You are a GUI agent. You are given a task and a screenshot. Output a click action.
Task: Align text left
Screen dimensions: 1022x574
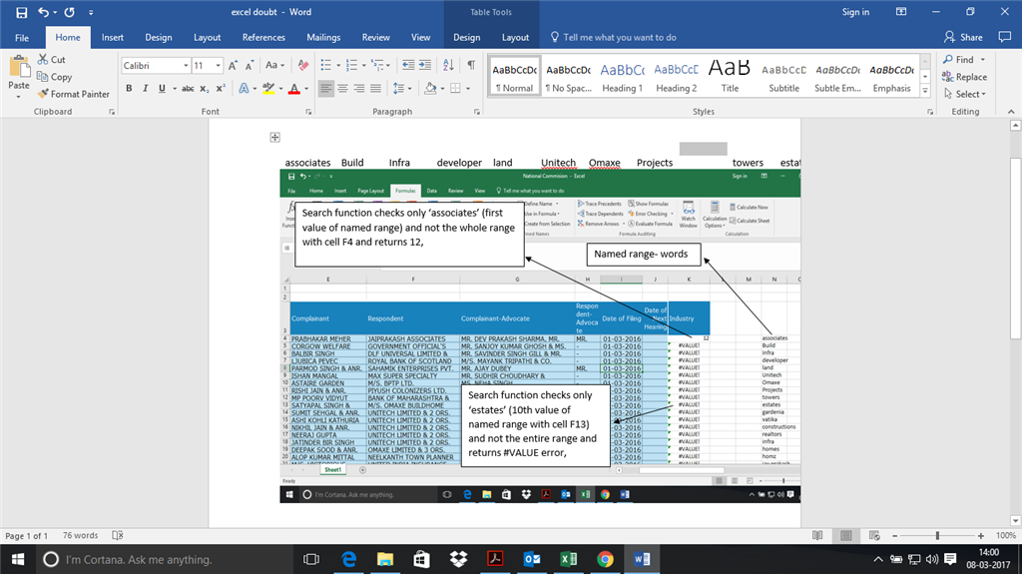326,88
